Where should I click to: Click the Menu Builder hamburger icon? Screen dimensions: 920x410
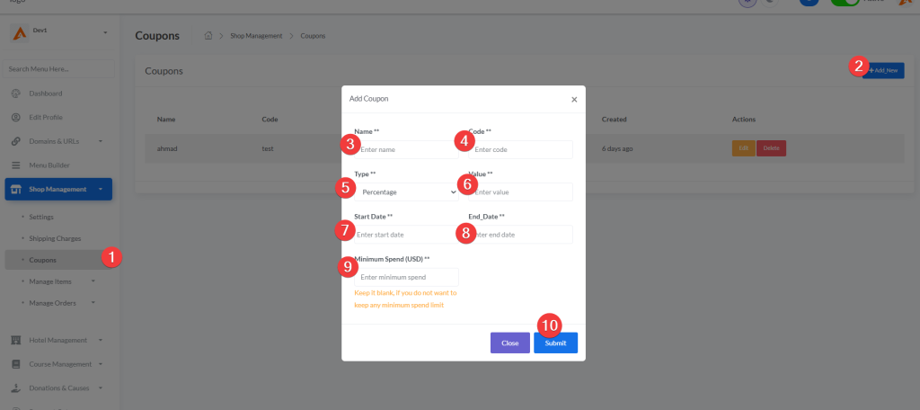pos(16,165)
